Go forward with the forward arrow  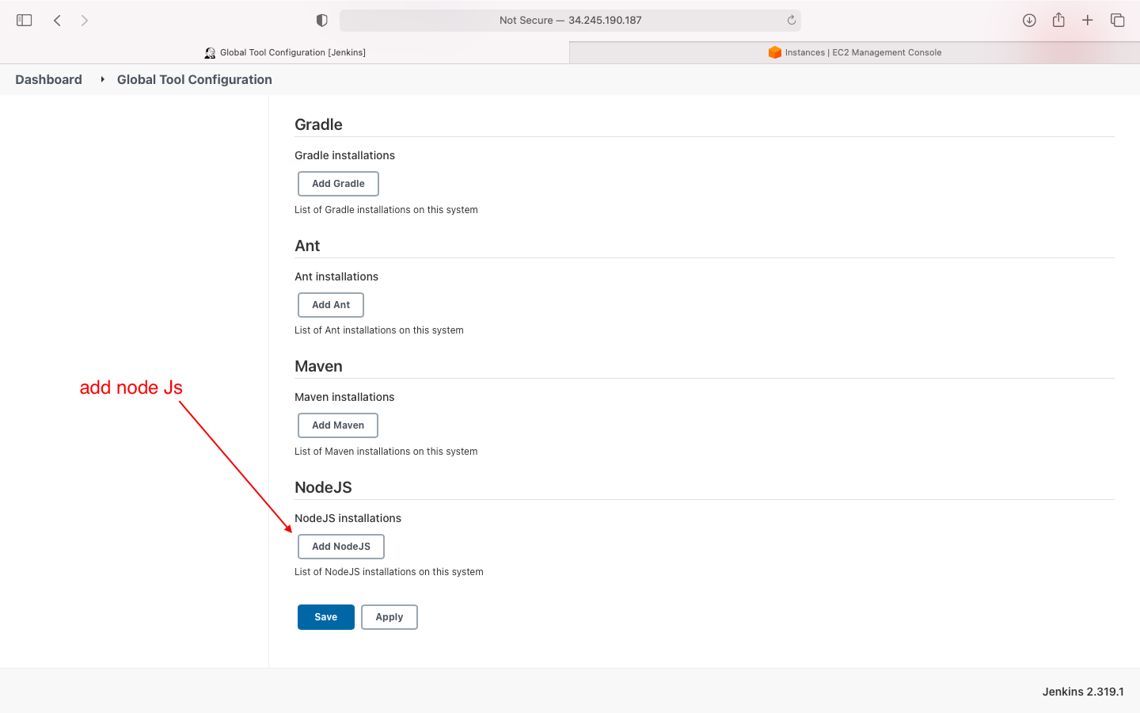pyautogui.click(x=85, y=21)
